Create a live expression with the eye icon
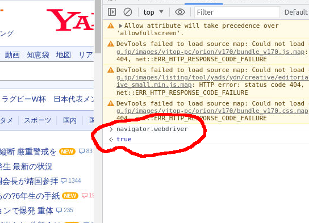Image resolution: width=309 pixels, height=223 pixels. 180,12
